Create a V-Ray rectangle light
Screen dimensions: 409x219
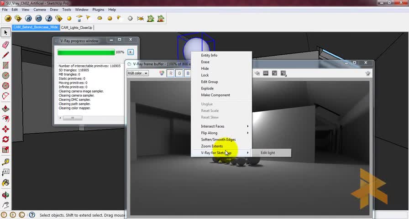(x=79, y=18)
